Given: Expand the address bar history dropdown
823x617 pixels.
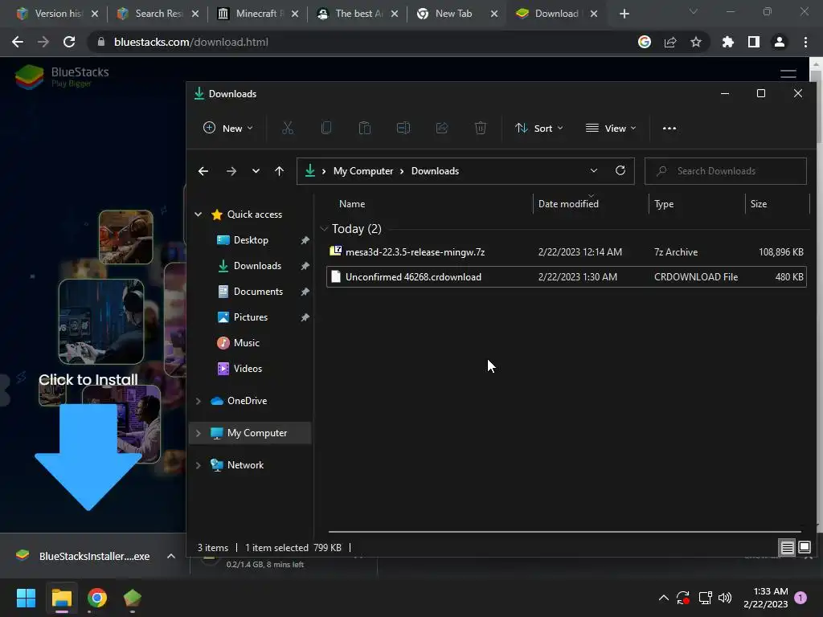Looking at the screenshot, I should pyautogui.click(x=594, y=170).
